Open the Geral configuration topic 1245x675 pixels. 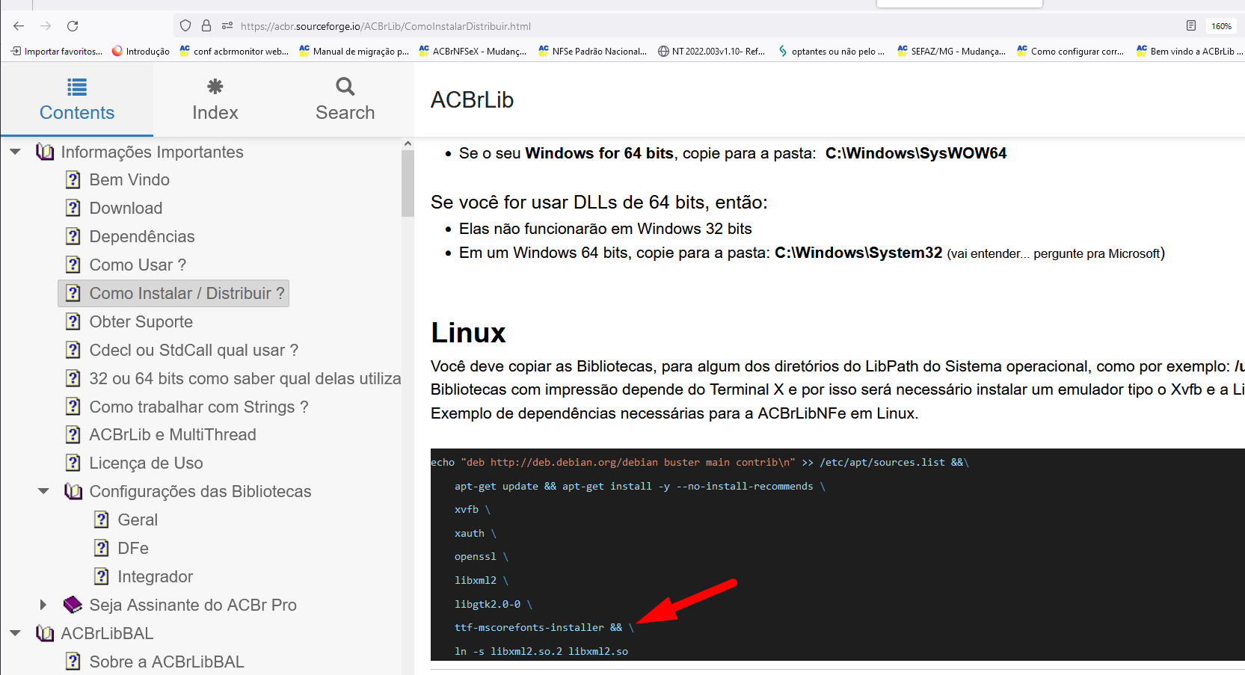point(126,520)
